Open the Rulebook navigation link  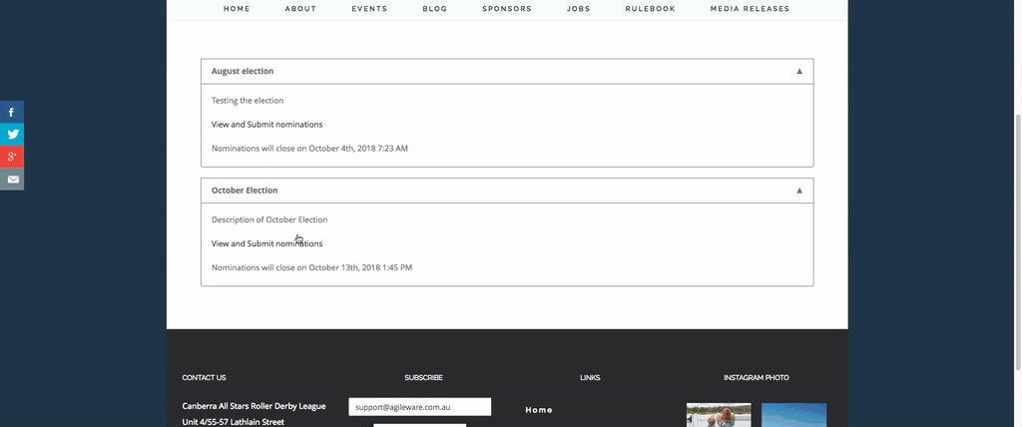(650, 9)
